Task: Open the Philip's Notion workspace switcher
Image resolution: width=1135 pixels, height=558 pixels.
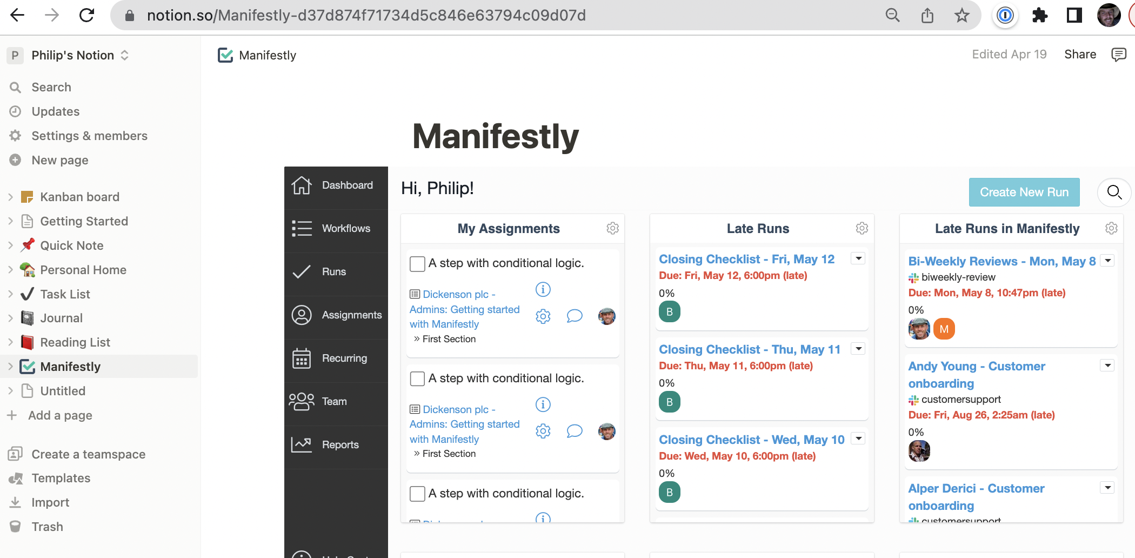Action: (68, 55)
